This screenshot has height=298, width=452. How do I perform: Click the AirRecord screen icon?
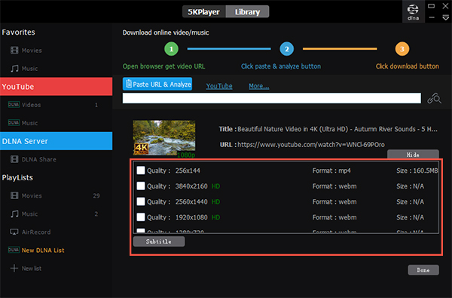click(x=14, y=232)
